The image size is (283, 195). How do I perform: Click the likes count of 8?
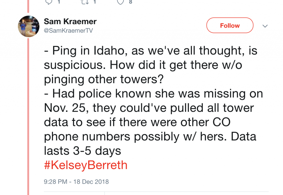130,2
